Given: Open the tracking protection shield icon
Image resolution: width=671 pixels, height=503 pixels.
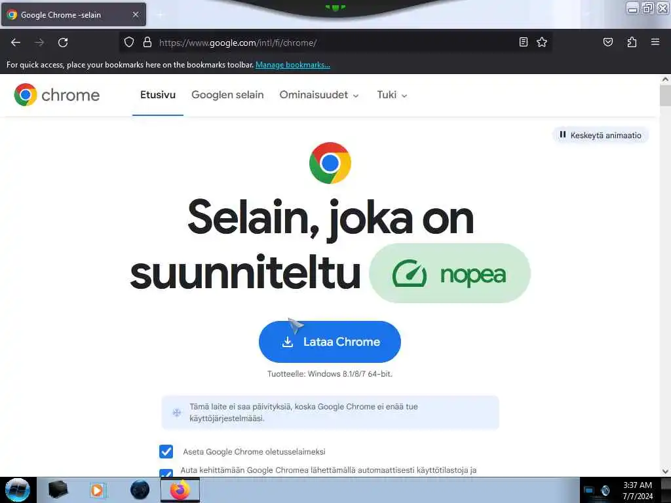Looking at the screenshot, I should click(129, 42).
